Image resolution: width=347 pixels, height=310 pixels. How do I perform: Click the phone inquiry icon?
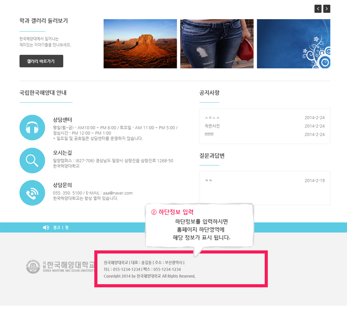click(32, 193)
